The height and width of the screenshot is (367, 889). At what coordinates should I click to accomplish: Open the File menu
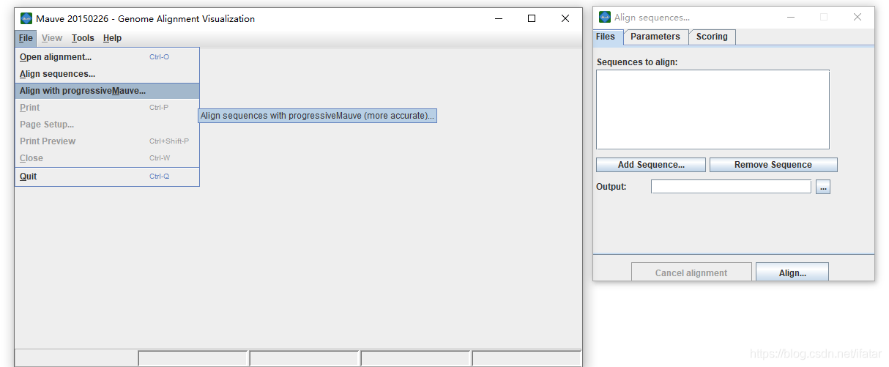[26, 38]
